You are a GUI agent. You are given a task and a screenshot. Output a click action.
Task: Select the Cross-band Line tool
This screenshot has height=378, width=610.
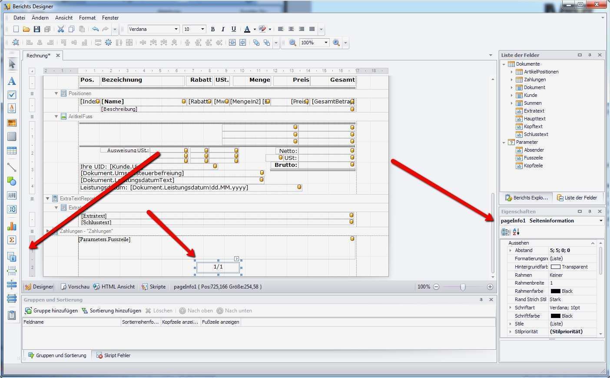(12, 285)
